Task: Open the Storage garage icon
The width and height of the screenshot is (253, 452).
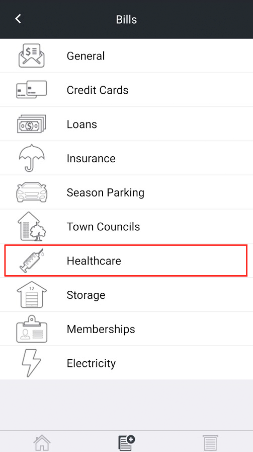Action: (x=31, y=295)
